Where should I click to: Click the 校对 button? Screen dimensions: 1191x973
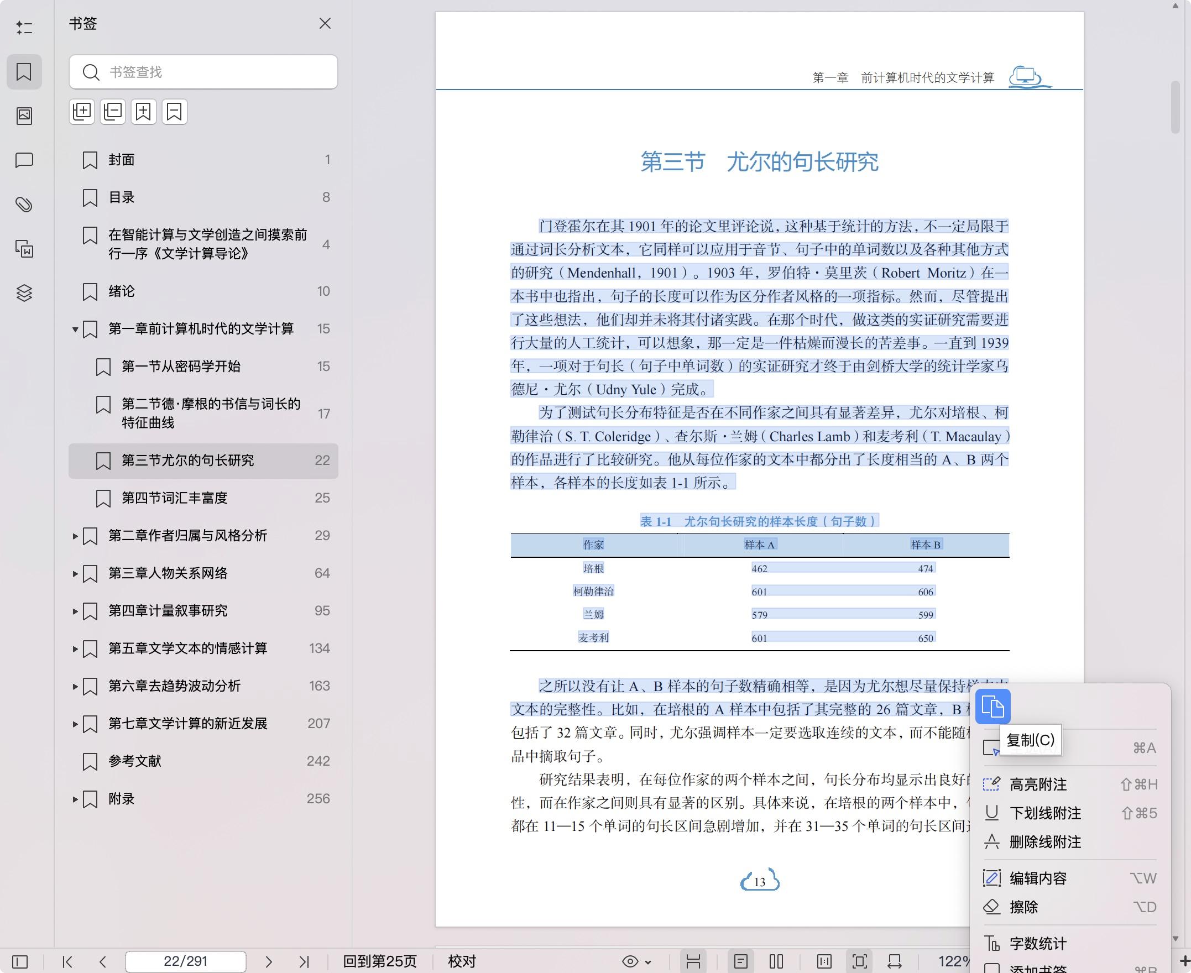pos(462,961)
